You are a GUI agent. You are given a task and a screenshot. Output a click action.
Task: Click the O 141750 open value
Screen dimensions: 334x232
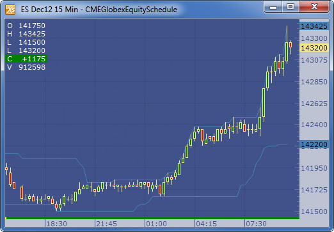pos(26,26)
